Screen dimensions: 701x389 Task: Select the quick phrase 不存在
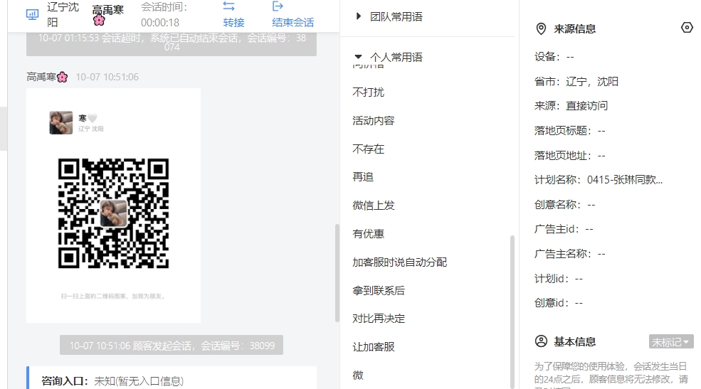point(368,149)
